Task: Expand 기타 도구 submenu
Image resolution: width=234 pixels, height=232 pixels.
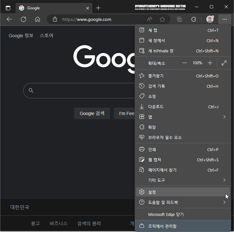Action: tap(183, 180)
